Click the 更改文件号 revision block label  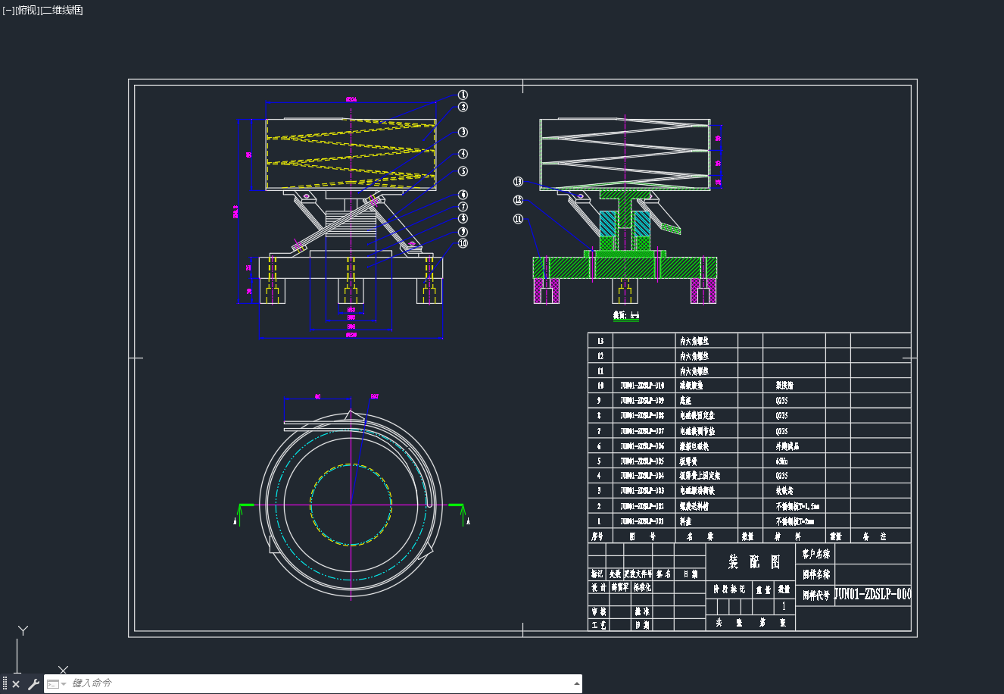tap(638, 574)
